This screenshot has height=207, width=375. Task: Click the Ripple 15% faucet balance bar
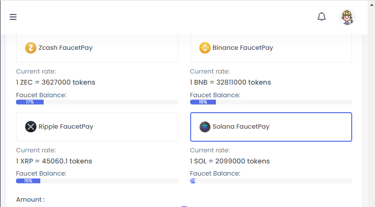coord(97,181)
